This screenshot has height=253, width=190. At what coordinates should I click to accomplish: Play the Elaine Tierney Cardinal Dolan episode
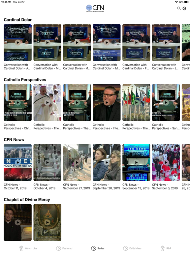107,42
